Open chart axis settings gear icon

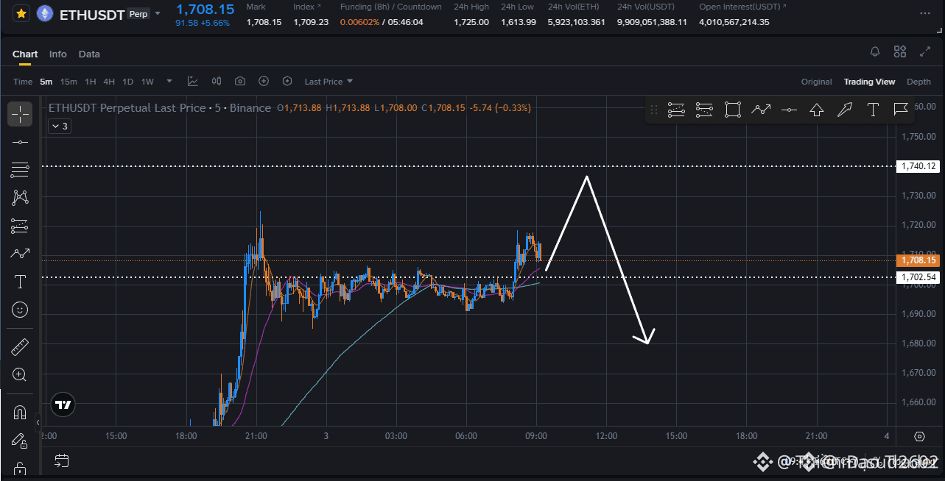919,437
